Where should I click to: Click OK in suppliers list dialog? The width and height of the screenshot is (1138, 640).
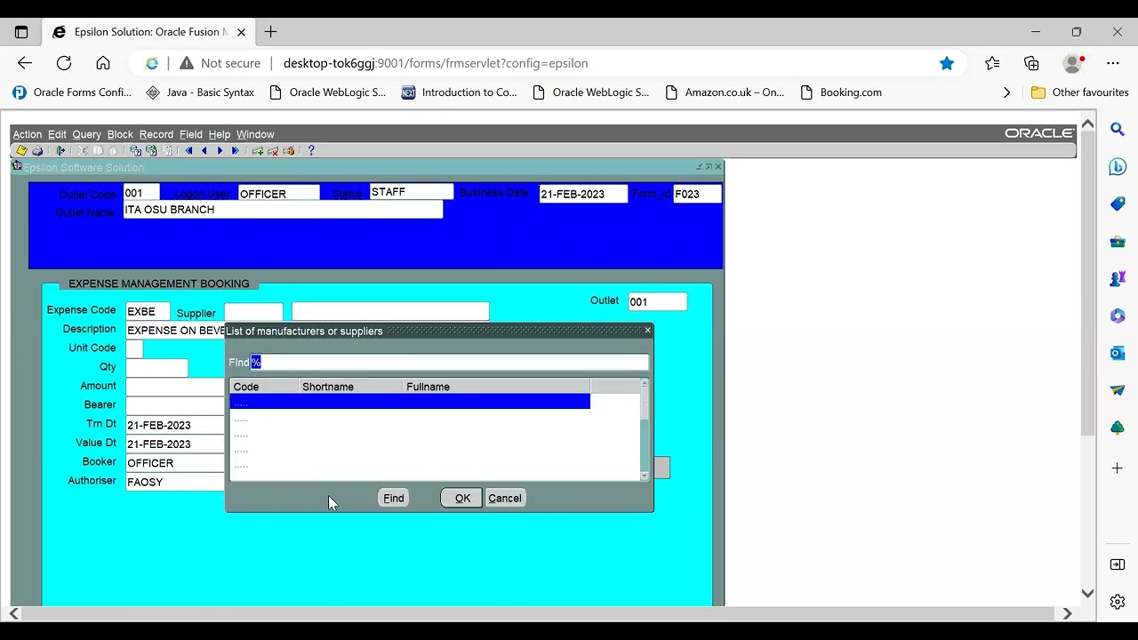point(462,498)
